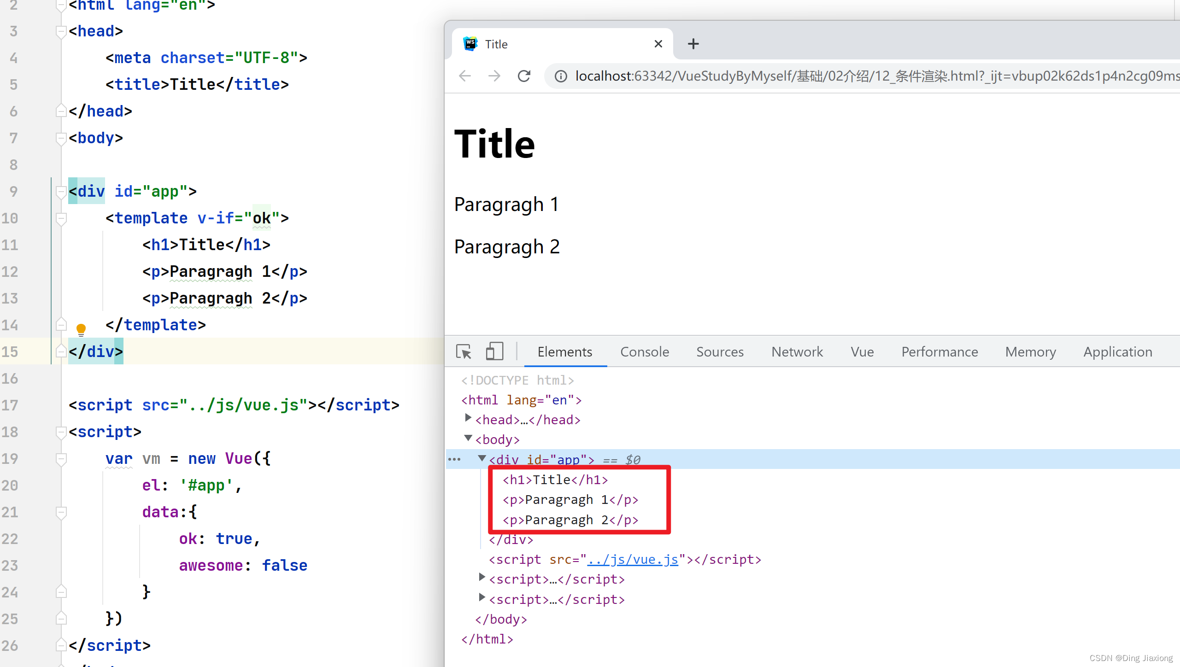The image size is (1180, 667).
Task: Open a new browser tab with plus
Action: pyautogui.click(x=693, y=44)
